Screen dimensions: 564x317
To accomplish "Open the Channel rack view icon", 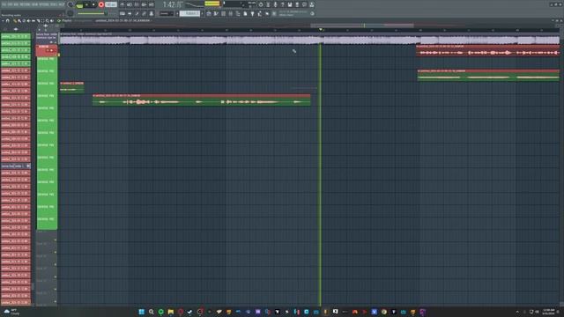I will (x=223, y=13).
